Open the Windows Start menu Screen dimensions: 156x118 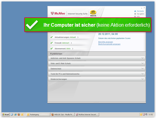[6, 114]
